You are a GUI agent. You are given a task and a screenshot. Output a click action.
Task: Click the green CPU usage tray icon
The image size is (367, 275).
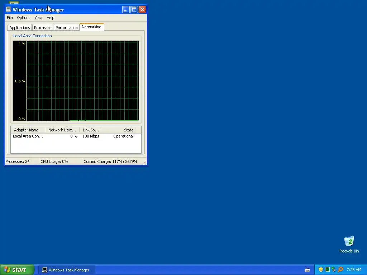328,270
